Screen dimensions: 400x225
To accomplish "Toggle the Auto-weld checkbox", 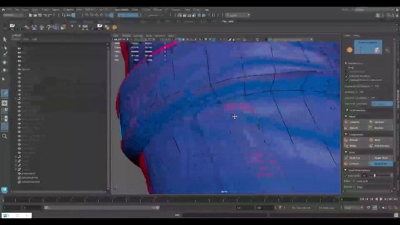I will [346, 176].
